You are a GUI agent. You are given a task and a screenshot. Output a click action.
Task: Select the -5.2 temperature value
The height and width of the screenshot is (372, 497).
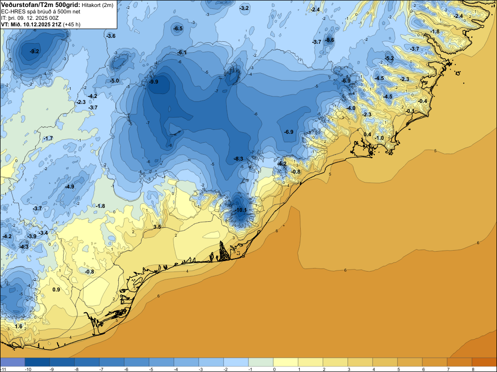point(389,58)
